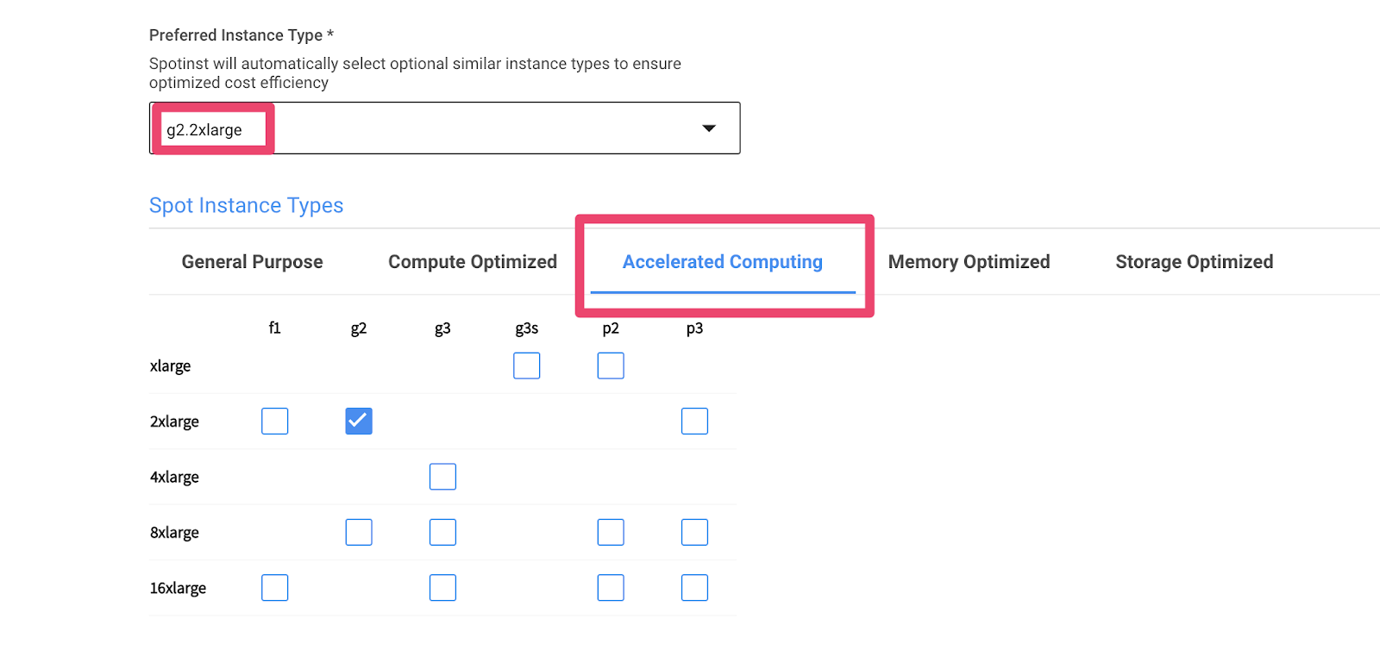Enable the f1 2xlarge checkbox
1380x650 pixels.
(275, 421)
